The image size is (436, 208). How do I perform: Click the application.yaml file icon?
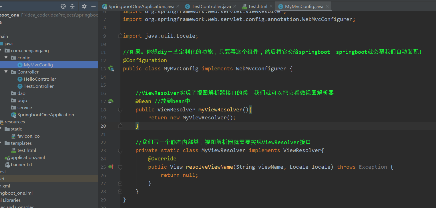tap(7, 158)
